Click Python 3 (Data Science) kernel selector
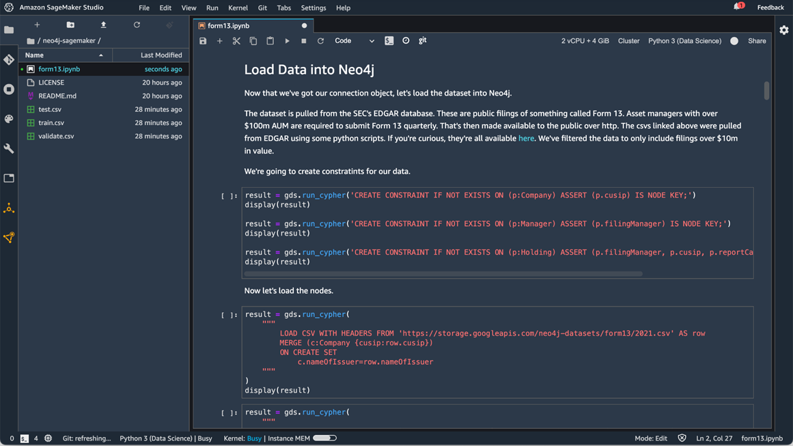This screenshot has height=446, width=793. (684, 41)
